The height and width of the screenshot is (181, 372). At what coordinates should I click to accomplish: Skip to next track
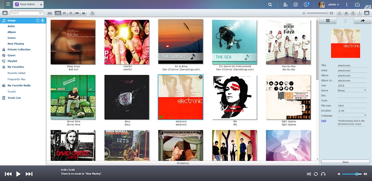(29, 174)
